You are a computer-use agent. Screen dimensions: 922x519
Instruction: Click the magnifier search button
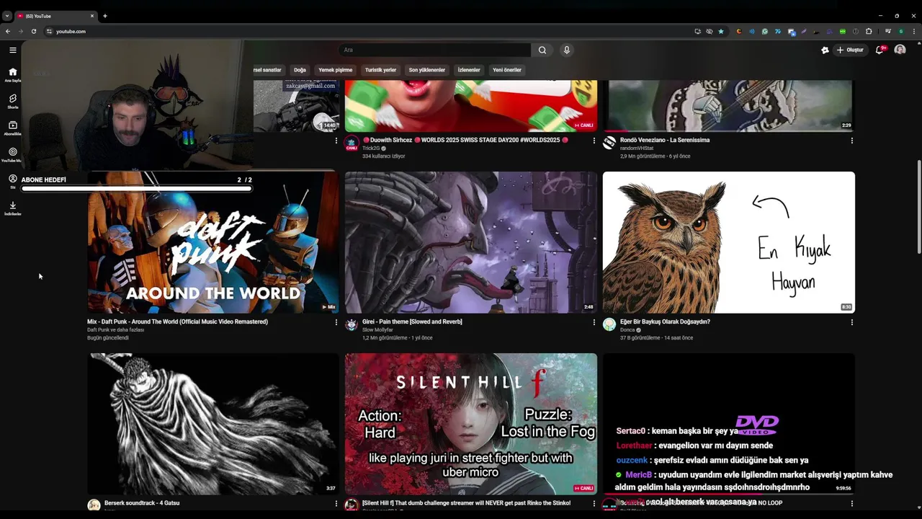tap(542, 50)
